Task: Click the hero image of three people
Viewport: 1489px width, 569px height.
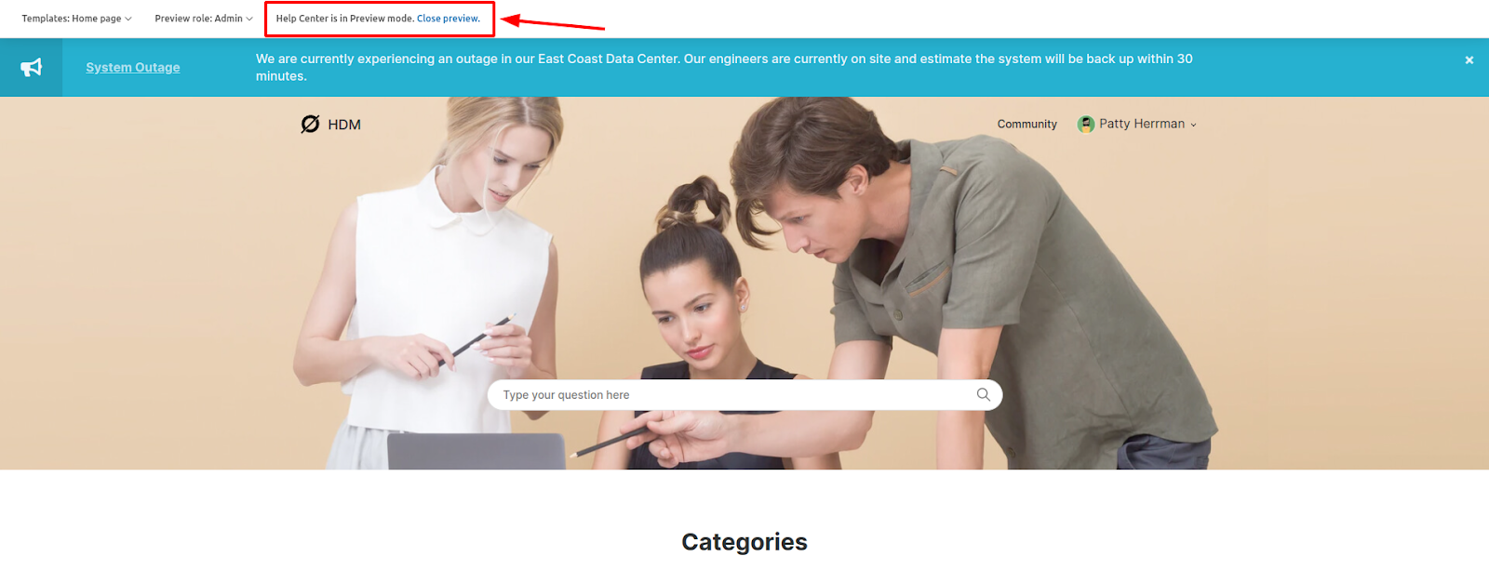Action: 744,283
